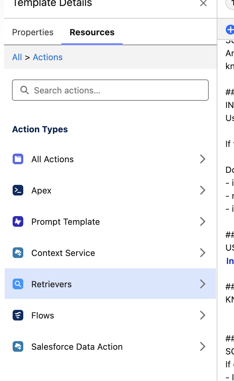This screenshot has width=234, height=381.
Task: Open the Flows label
Action: click(43, 316)
